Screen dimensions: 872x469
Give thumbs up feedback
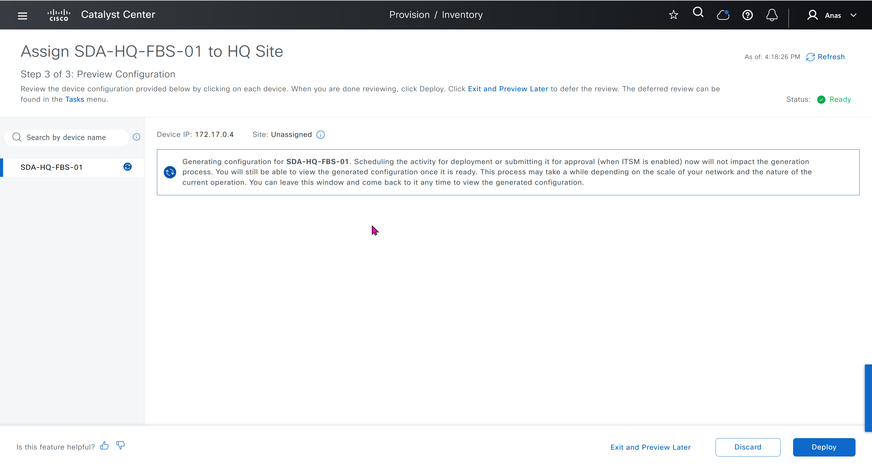pos(104,446)
